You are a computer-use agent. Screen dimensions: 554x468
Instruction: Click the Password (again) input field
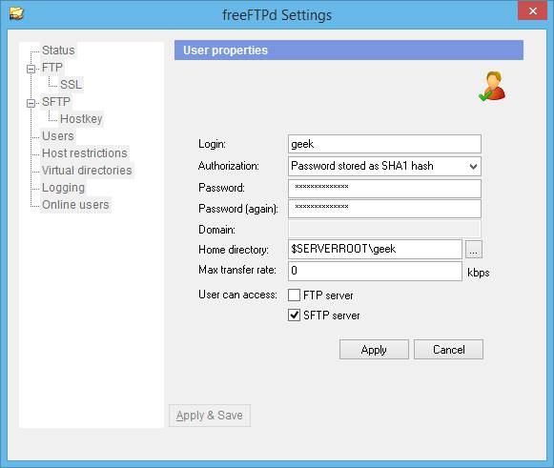tap(384, 209)
